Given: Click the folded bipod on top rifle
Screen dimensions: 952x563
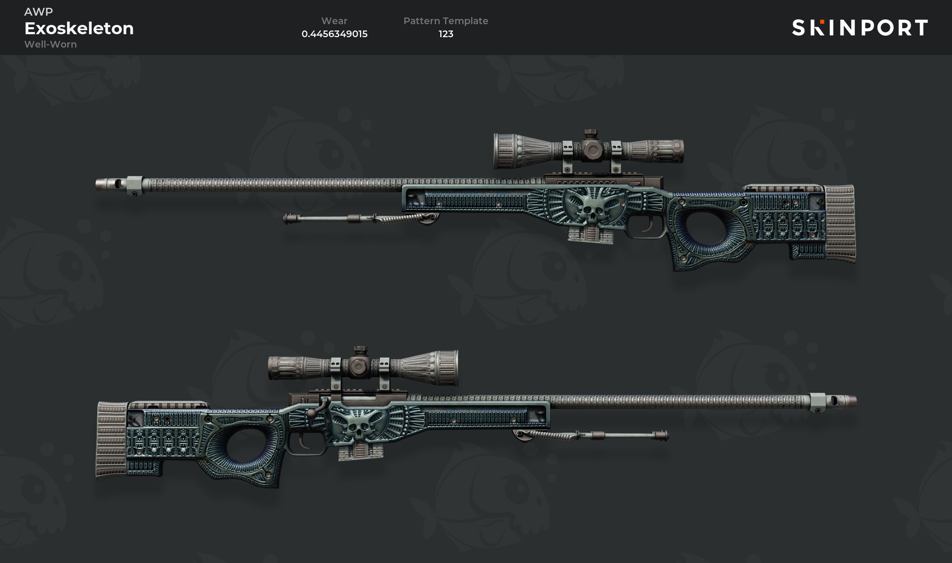Looking at the screenshot, I should click(361, 219).
